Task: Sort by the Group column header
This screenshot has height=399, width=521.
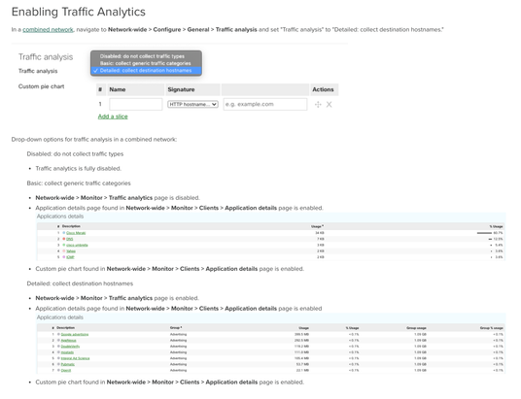Action: [x=176, y=327]
